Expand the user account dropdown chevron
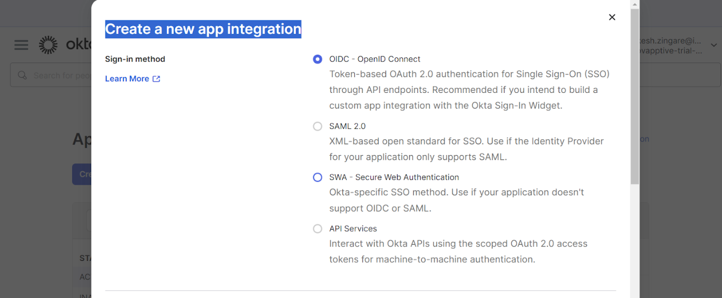 [714, 45]
